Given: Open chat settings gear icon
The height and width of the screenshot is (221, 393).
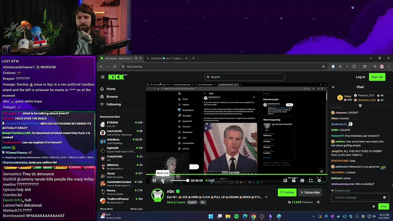Looking at the screenshot, I should tap(374, 207).
